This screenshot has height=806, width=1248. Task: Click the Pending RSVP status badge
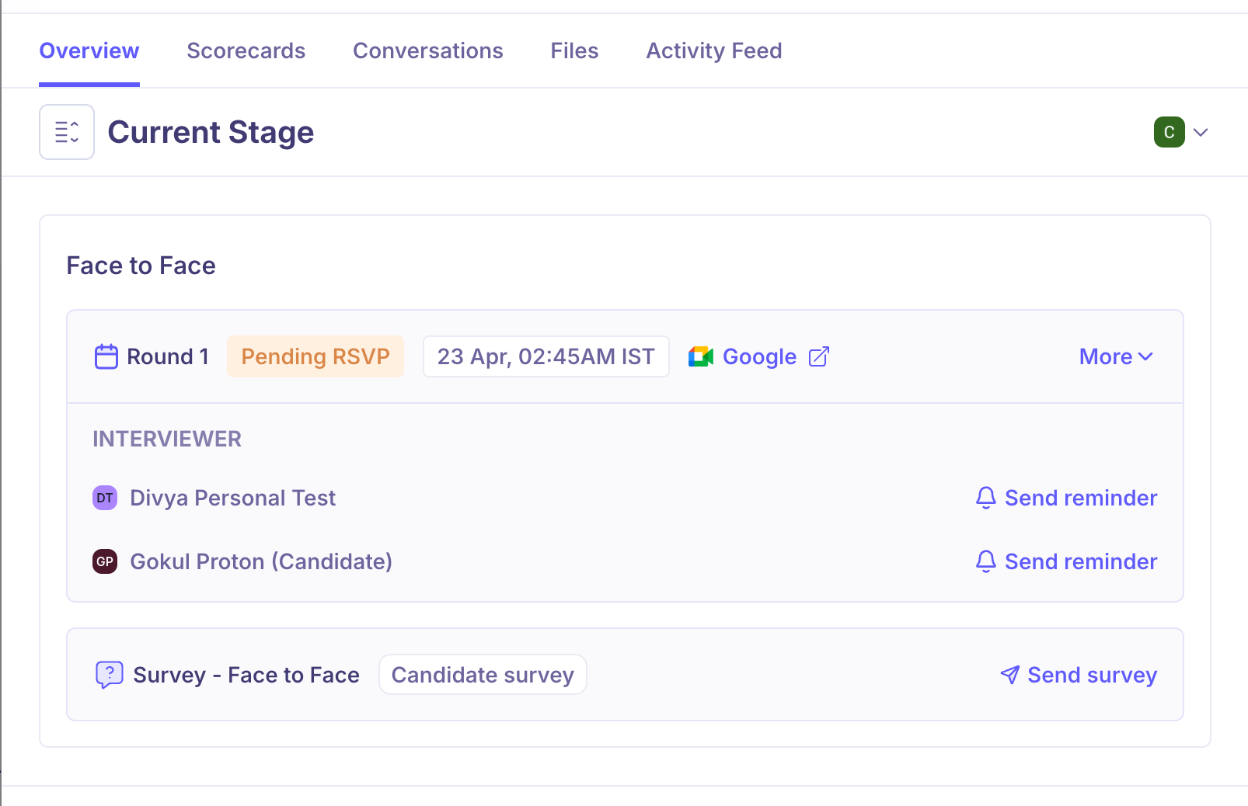pyautogui.click(x=315, y=356)
